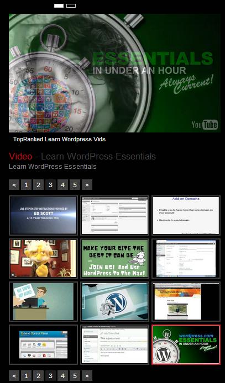Go to previous page in top pagination
Screen dimensions: 225x383
point(14,185)
